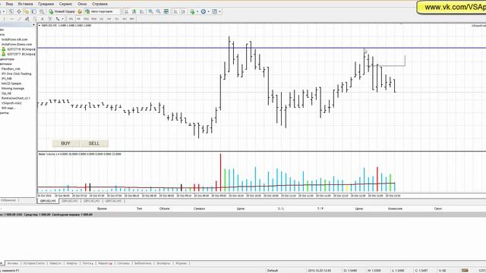
Task: Open the Сервис menu
Action: click(x=65, y=4)
